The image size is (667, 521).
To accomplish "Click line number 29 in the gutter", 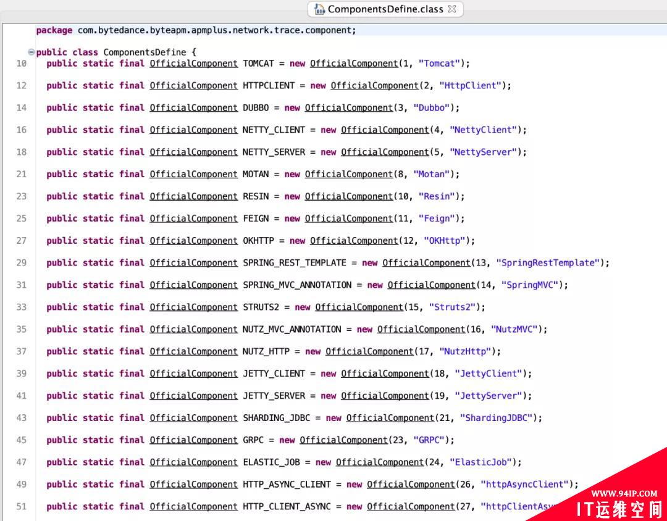I will (21, 263).
